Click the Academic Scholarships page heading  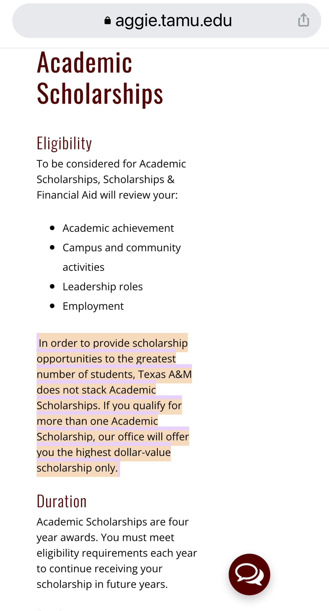point(100,78)
